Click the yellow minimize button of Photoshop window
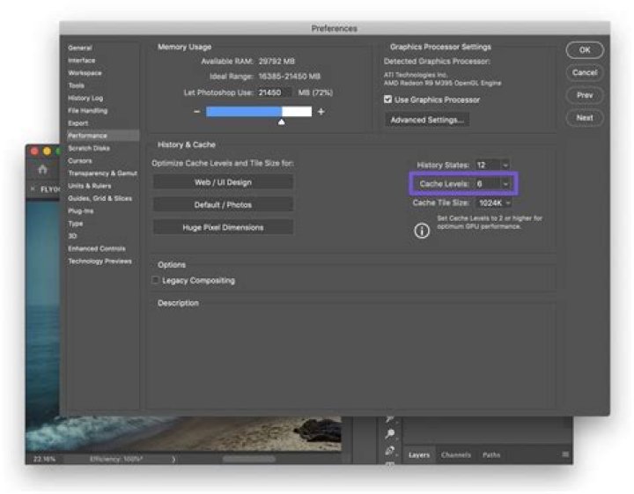The image size is (634, 494). click(47, 151)
